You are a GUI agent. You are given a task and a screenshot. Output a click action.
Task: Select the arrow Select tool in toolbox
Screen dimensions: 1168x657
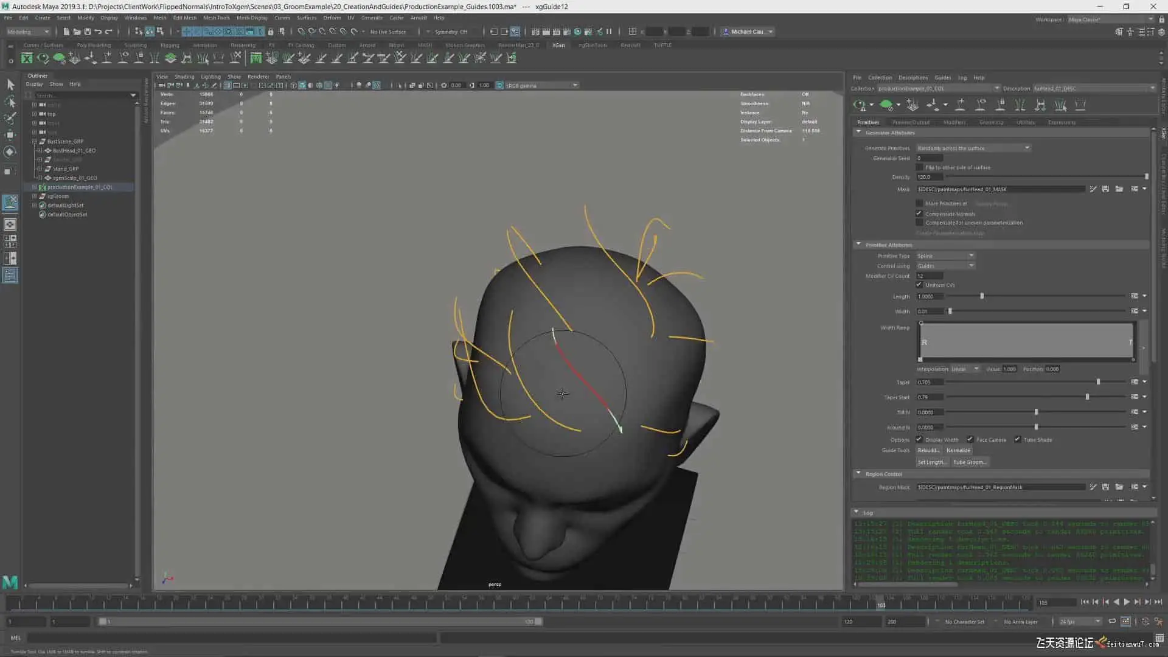point(10,85)
